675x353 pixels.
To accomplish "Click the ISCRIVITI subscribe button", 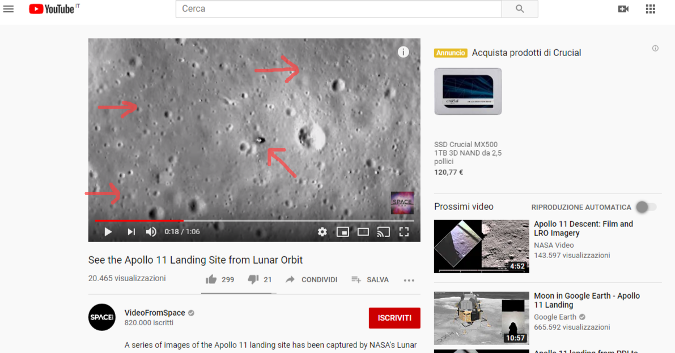I will pyautogui.click(x=394, y=318).
